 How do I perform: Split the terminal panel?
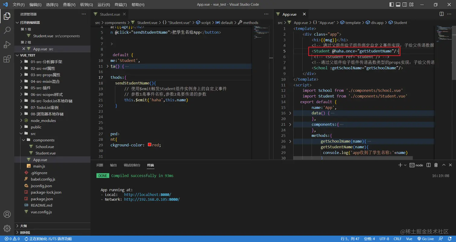tap(428, 165)
